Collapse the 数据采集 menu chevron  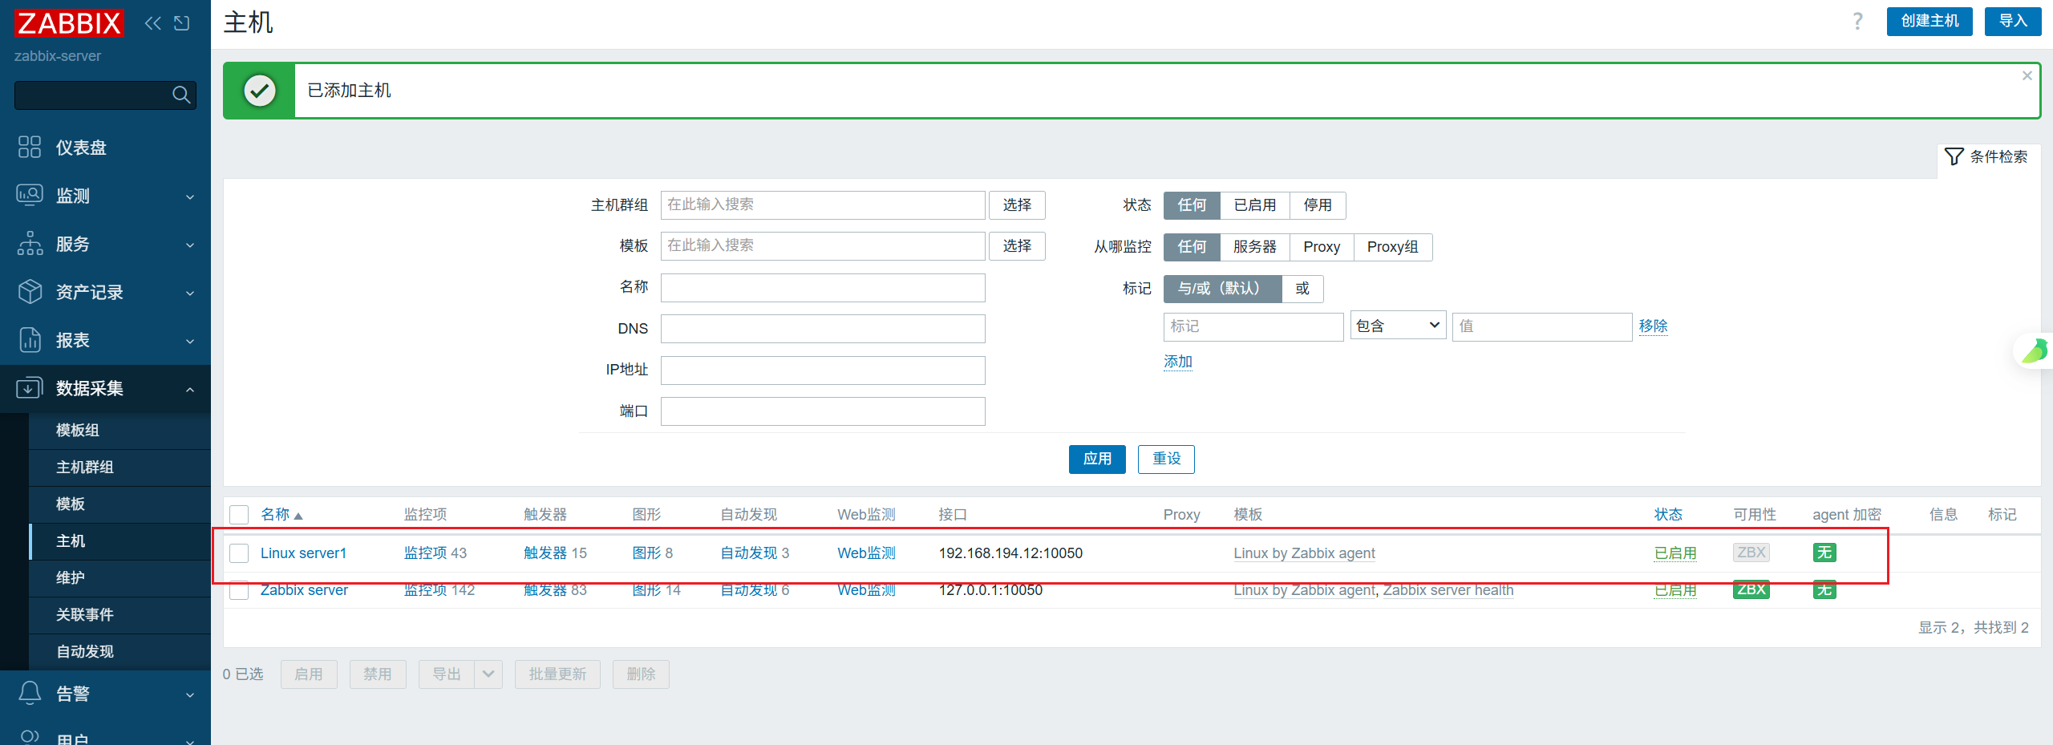click(190, 389)
